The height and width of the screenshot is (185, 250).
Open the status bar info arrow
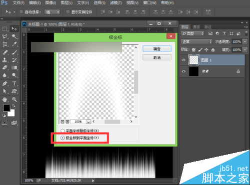[93, 181]
